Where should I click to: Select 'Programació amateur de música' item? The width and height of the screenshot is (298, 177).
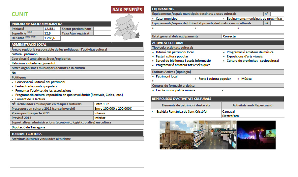250,52
